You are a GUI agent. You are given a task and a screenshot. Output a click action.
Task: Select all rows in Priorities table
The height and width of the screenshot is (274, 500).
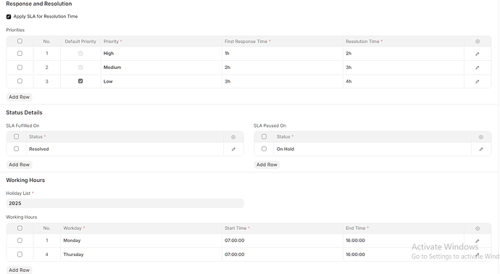coord(20,41)
